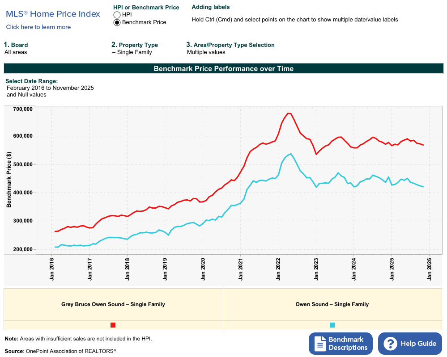Click the cyan Owen Sound legend swatch

tap(332, 325)
